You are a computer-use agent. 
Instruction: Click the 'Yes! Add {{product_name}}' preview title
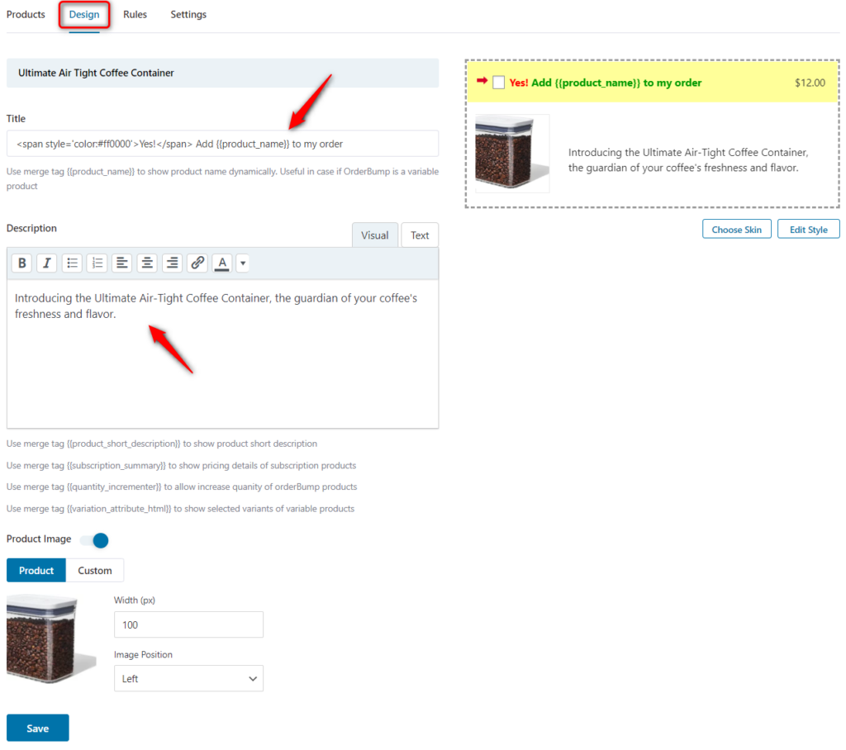(x=606, y=83)
